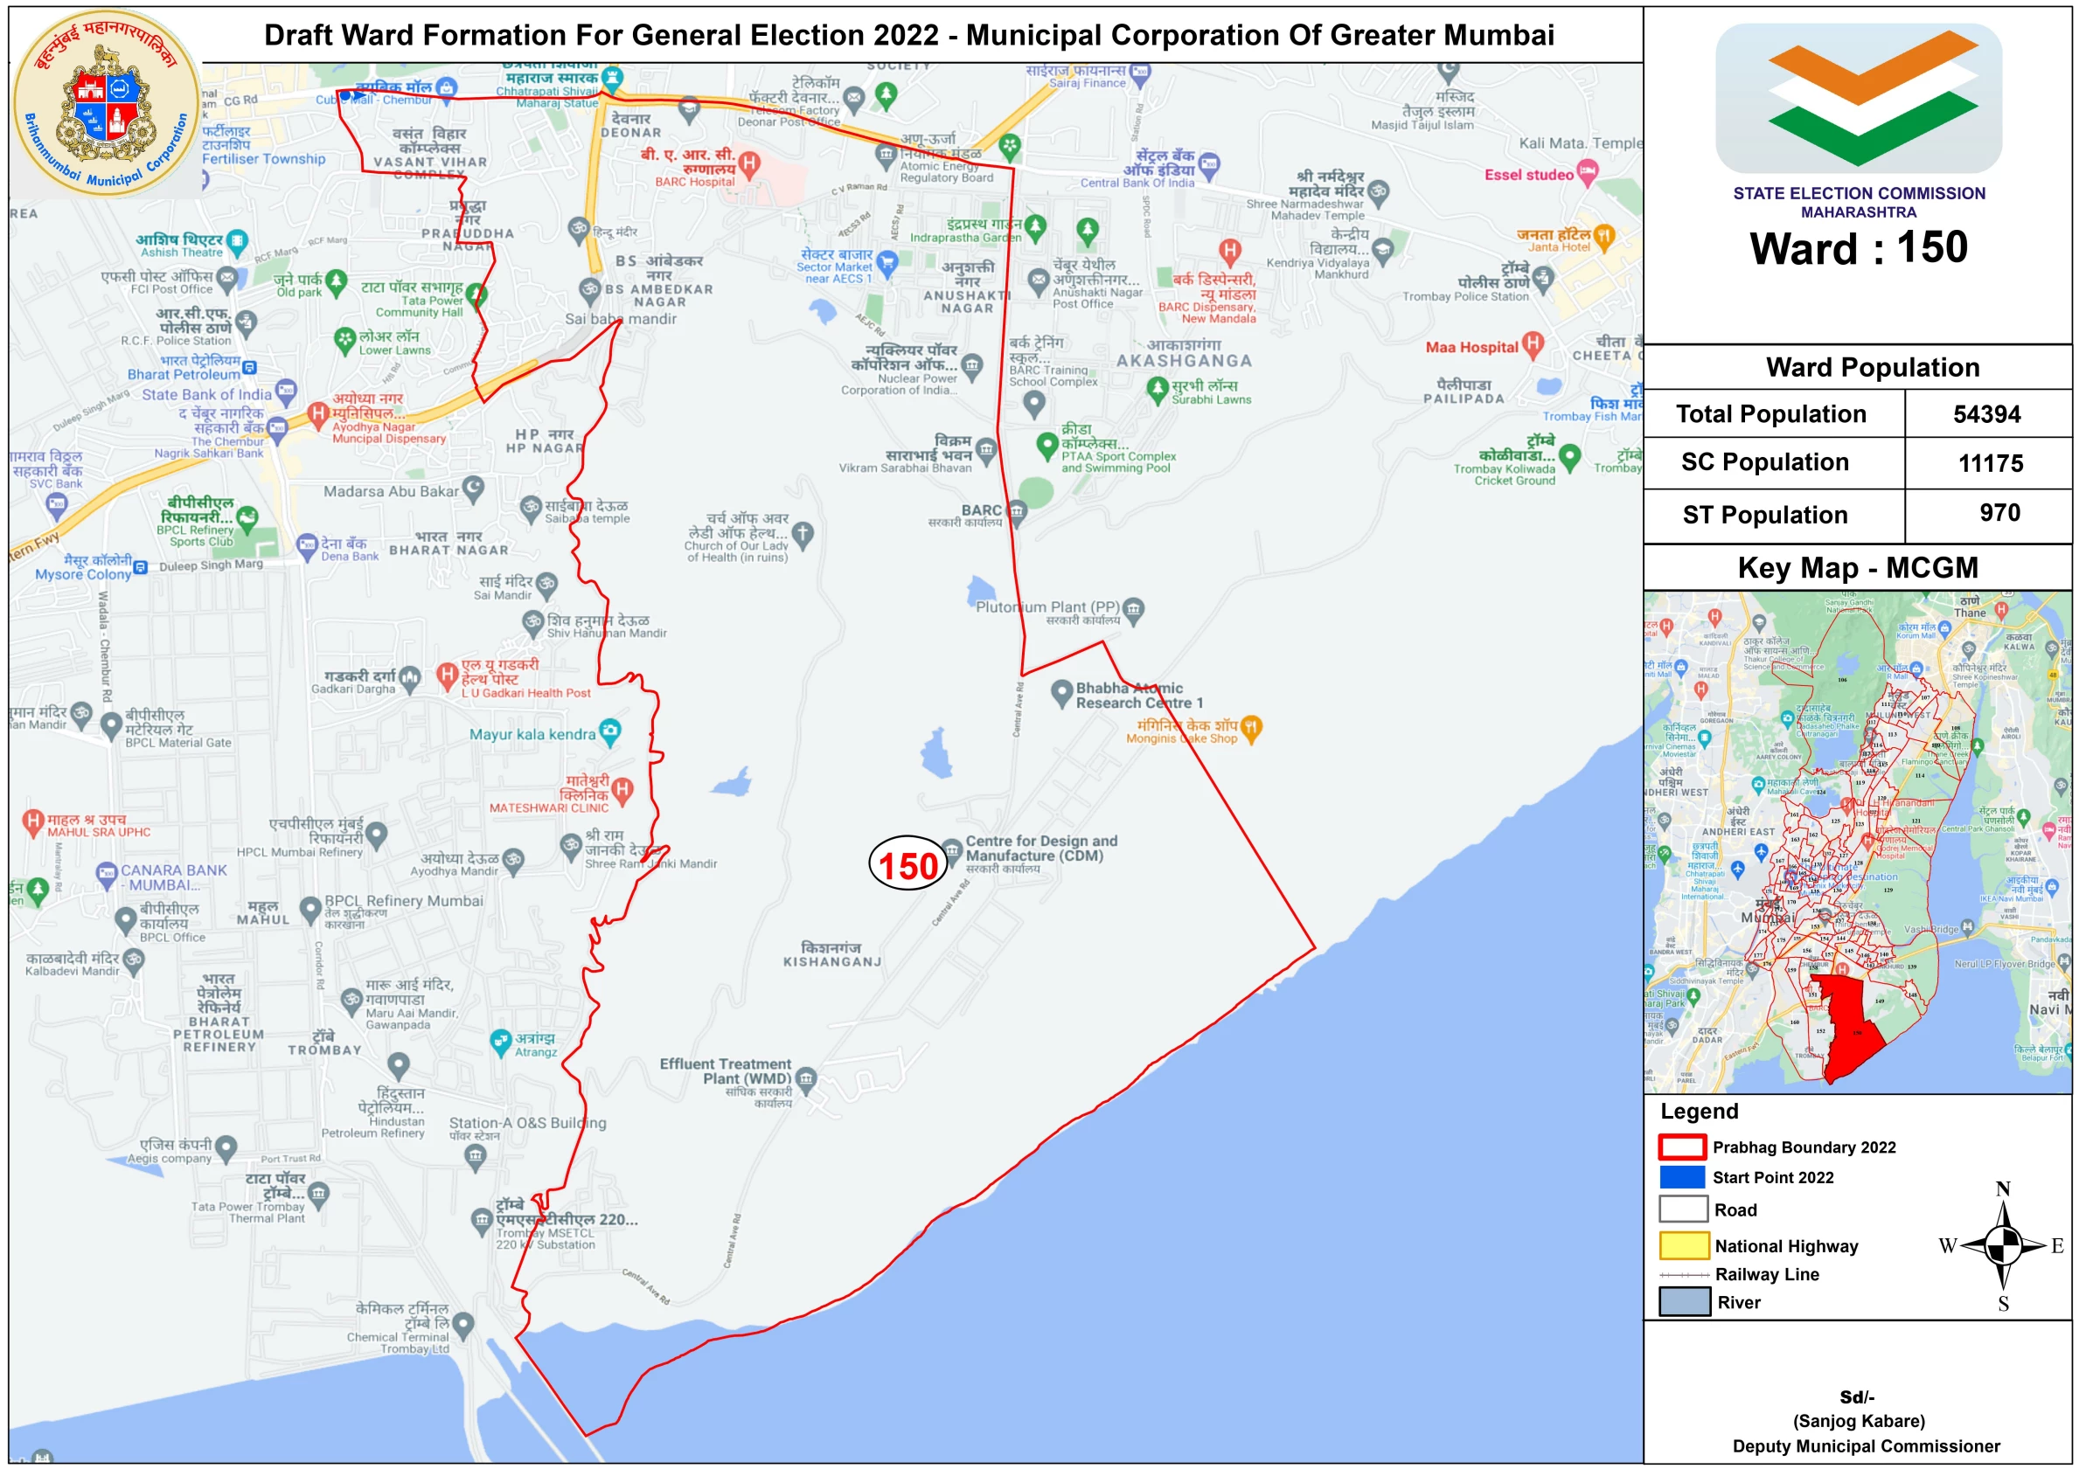Click blue Start Point legend swatch
Viewport: 2079px width, 1469px height.
[x=1682, y=1176]
